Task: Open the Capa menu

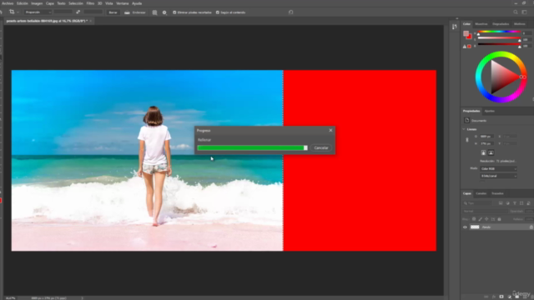Action: (x=50, y=3)
